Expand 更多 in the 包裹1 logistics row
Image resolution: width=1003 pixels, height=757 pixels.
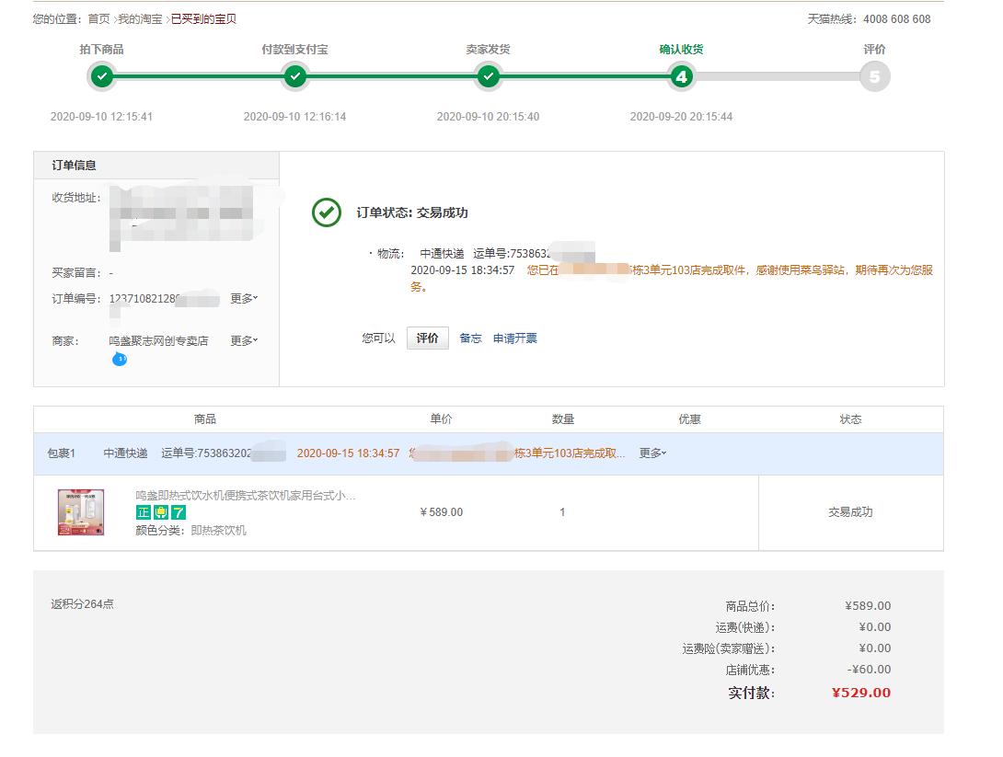652,453
